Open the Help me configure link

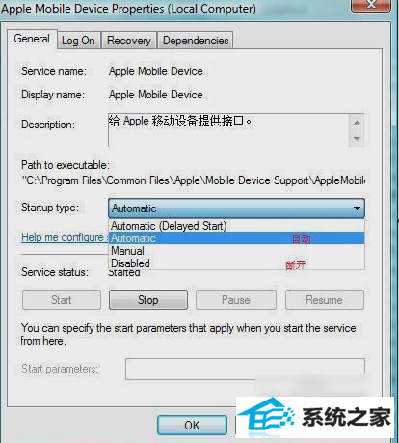(x=65, y=237)
